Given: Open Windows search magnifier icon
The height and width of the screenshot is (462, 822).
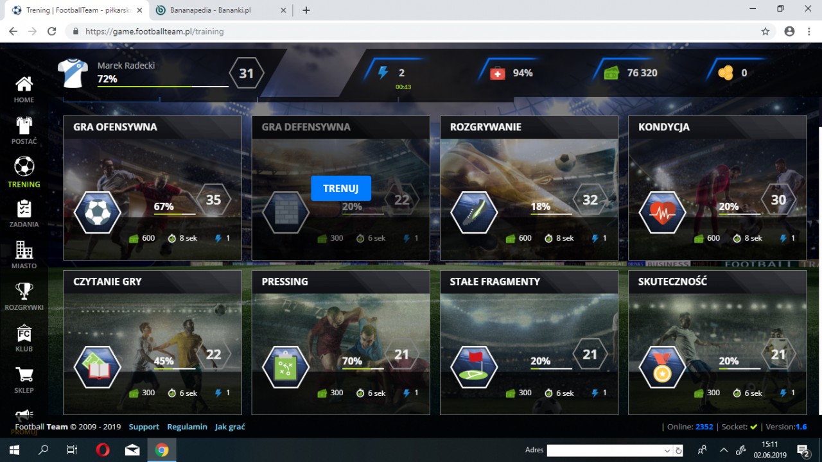Looking at the screenshot, I should 43,450.
